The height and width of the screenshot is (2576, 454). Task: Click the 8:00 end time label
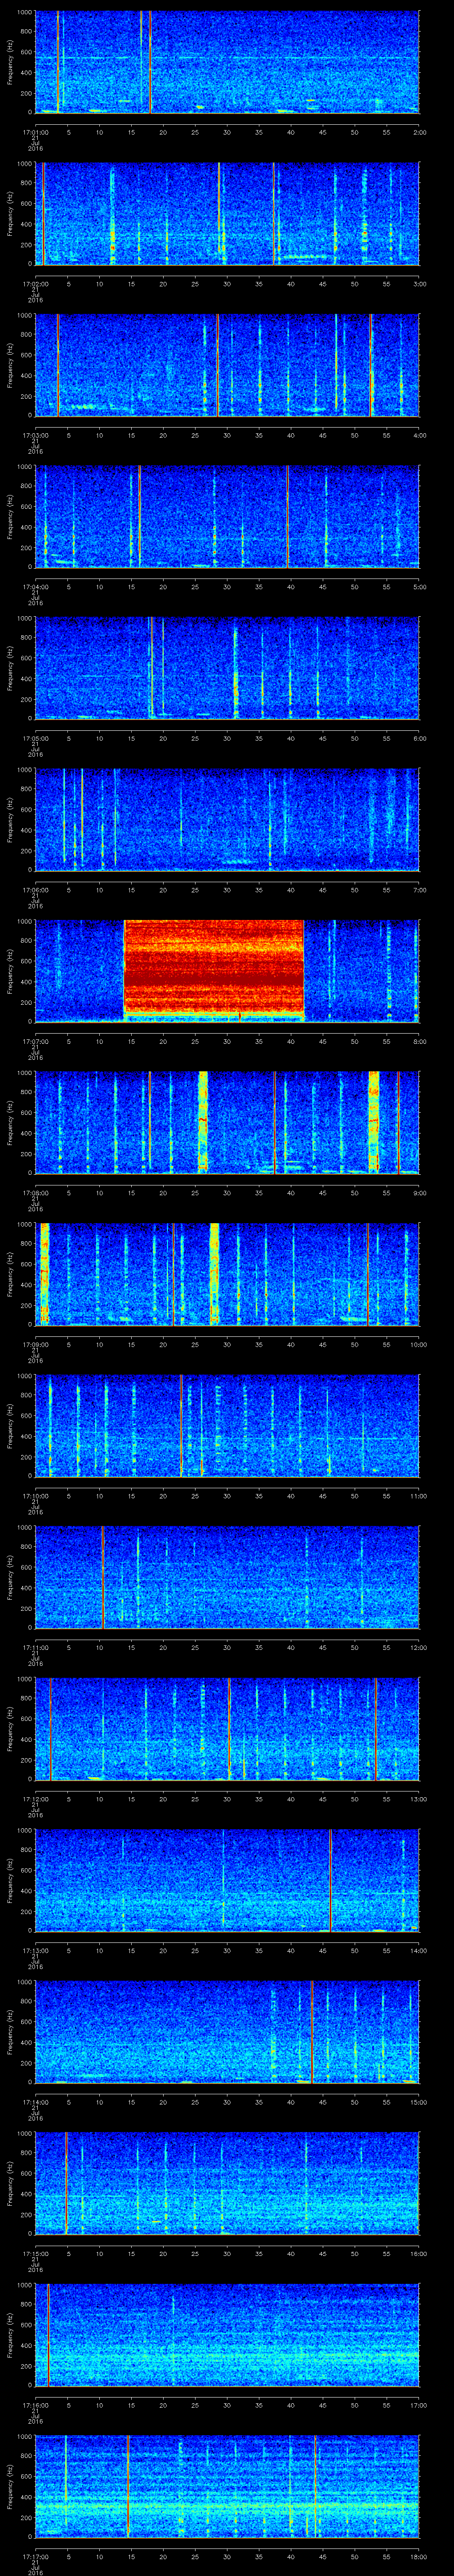pos(419,1041)
